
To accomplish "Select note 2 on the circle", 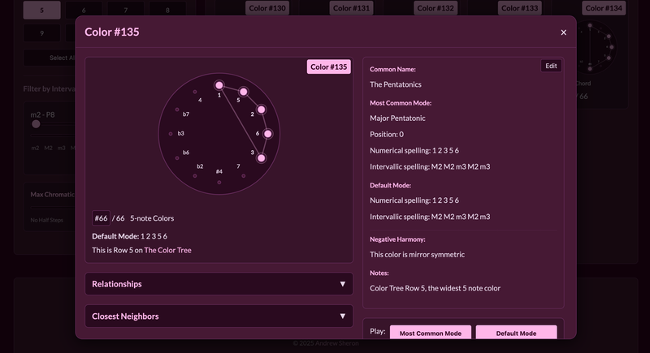I will click(261, 110).
